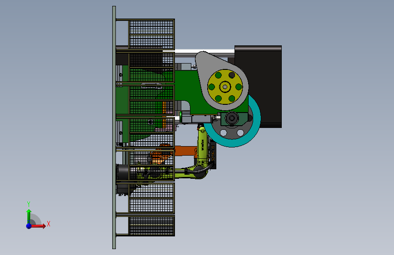Click the green Y axis arrow of the triad
394x255 pixels.
(29, 216)
